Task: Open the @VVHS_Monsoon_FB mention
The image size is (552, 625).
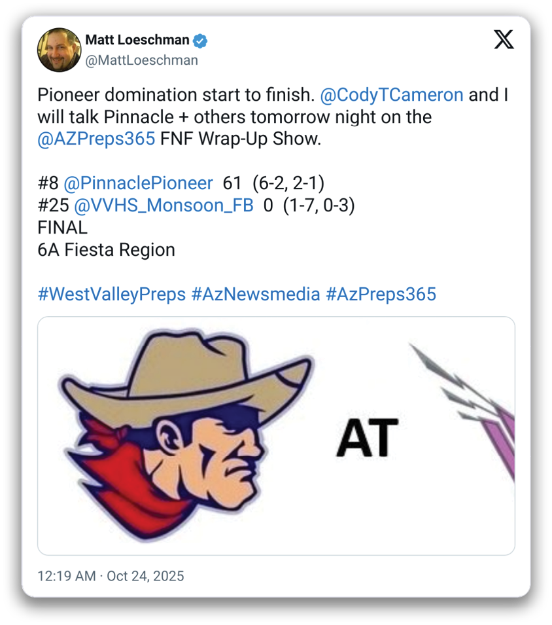Action: coord(164,205)
